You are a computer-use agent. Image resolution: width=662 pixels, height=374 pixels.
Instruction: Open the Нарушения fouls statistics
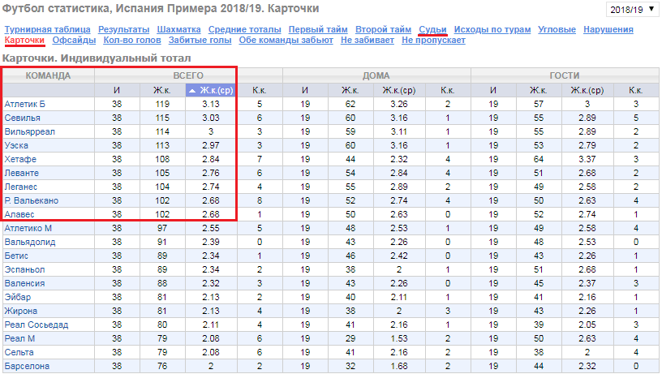608,29
